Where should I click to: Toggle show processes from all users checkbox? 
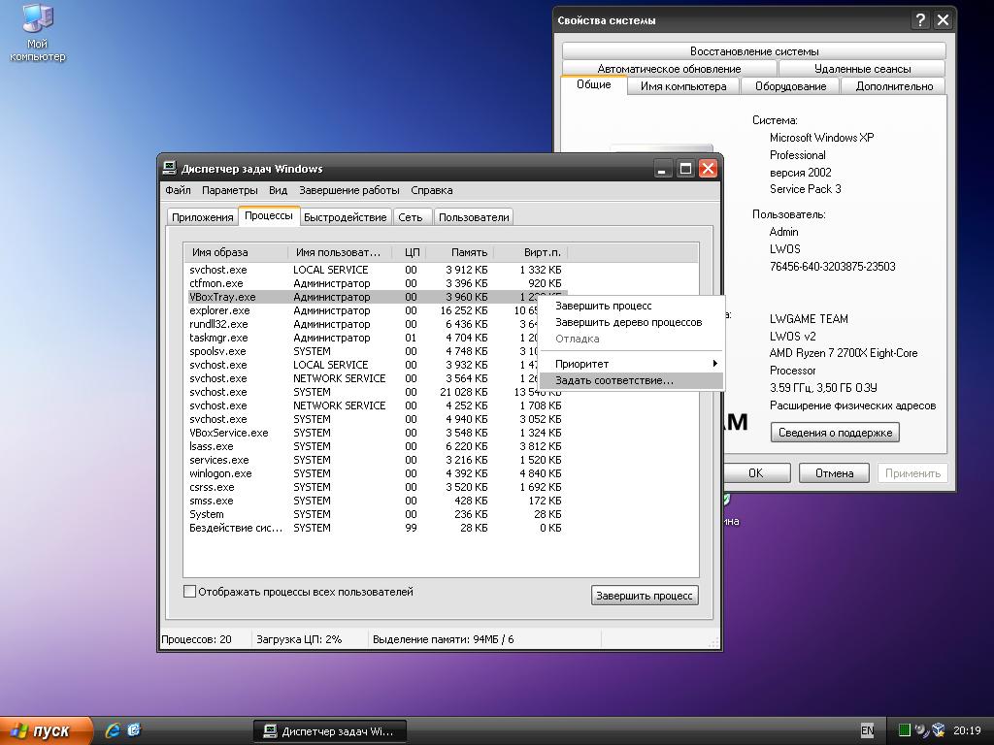190,592
